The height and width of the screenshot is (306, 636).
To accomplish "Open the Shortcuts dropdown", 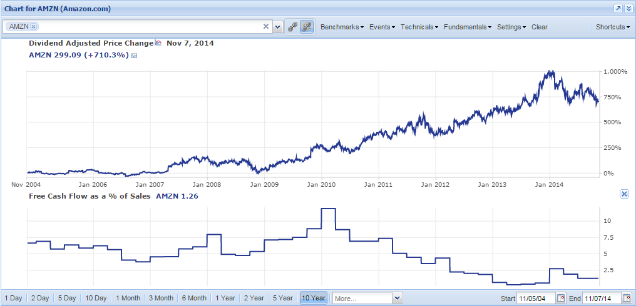I will point(613,27).
